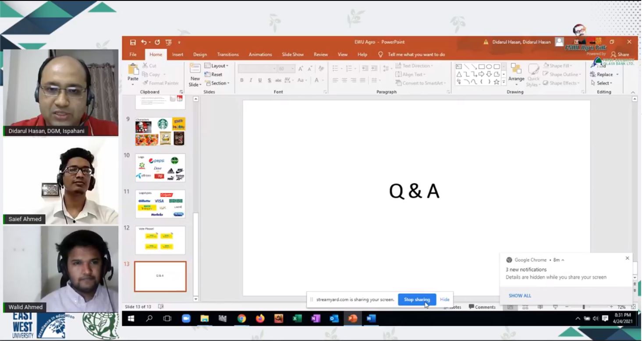Start slideshow from beginning via quick access icon
Screen dimensions: 642x341
[x=169, y=42]
